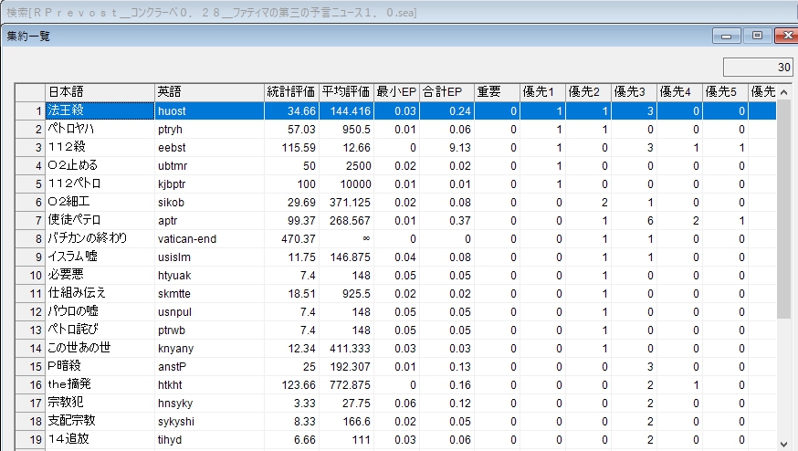Viewport: 798px width, 451px height.
Task: Click the 優先1 column header
Action: (542, 92)
